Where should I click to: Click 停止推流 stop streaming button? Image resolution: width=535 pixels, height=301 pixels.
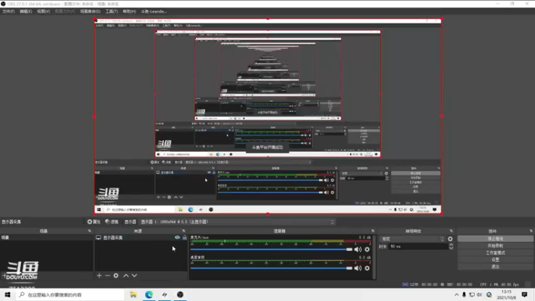pos(495,239)
